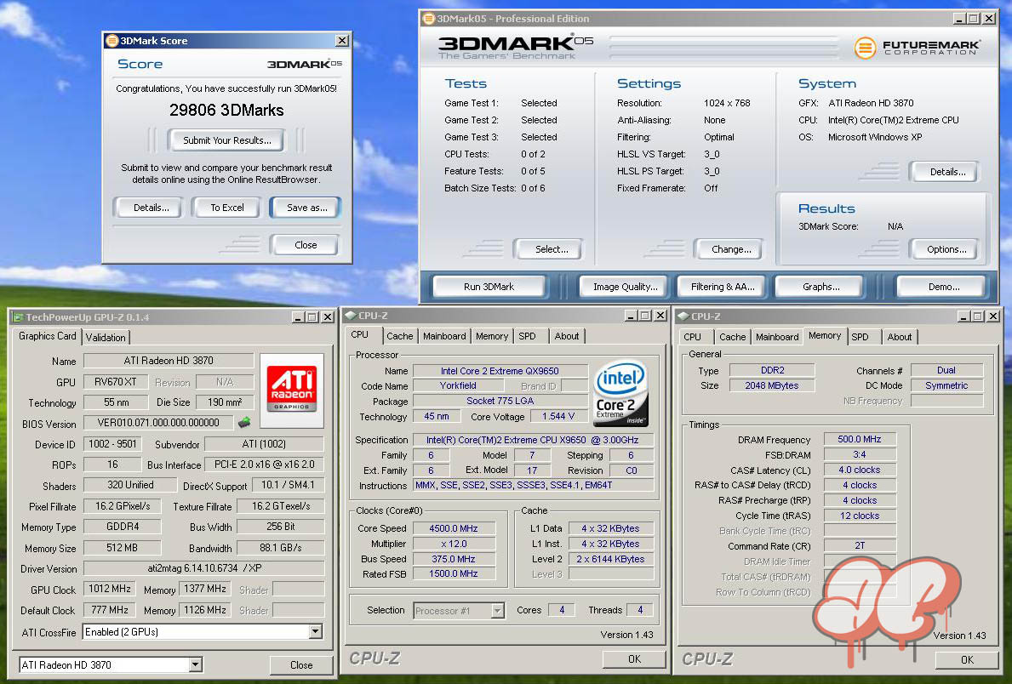Click the Futuremark logo icon in 3DMark05
The height and width of the screenshot is (684, 1012).
865,48
